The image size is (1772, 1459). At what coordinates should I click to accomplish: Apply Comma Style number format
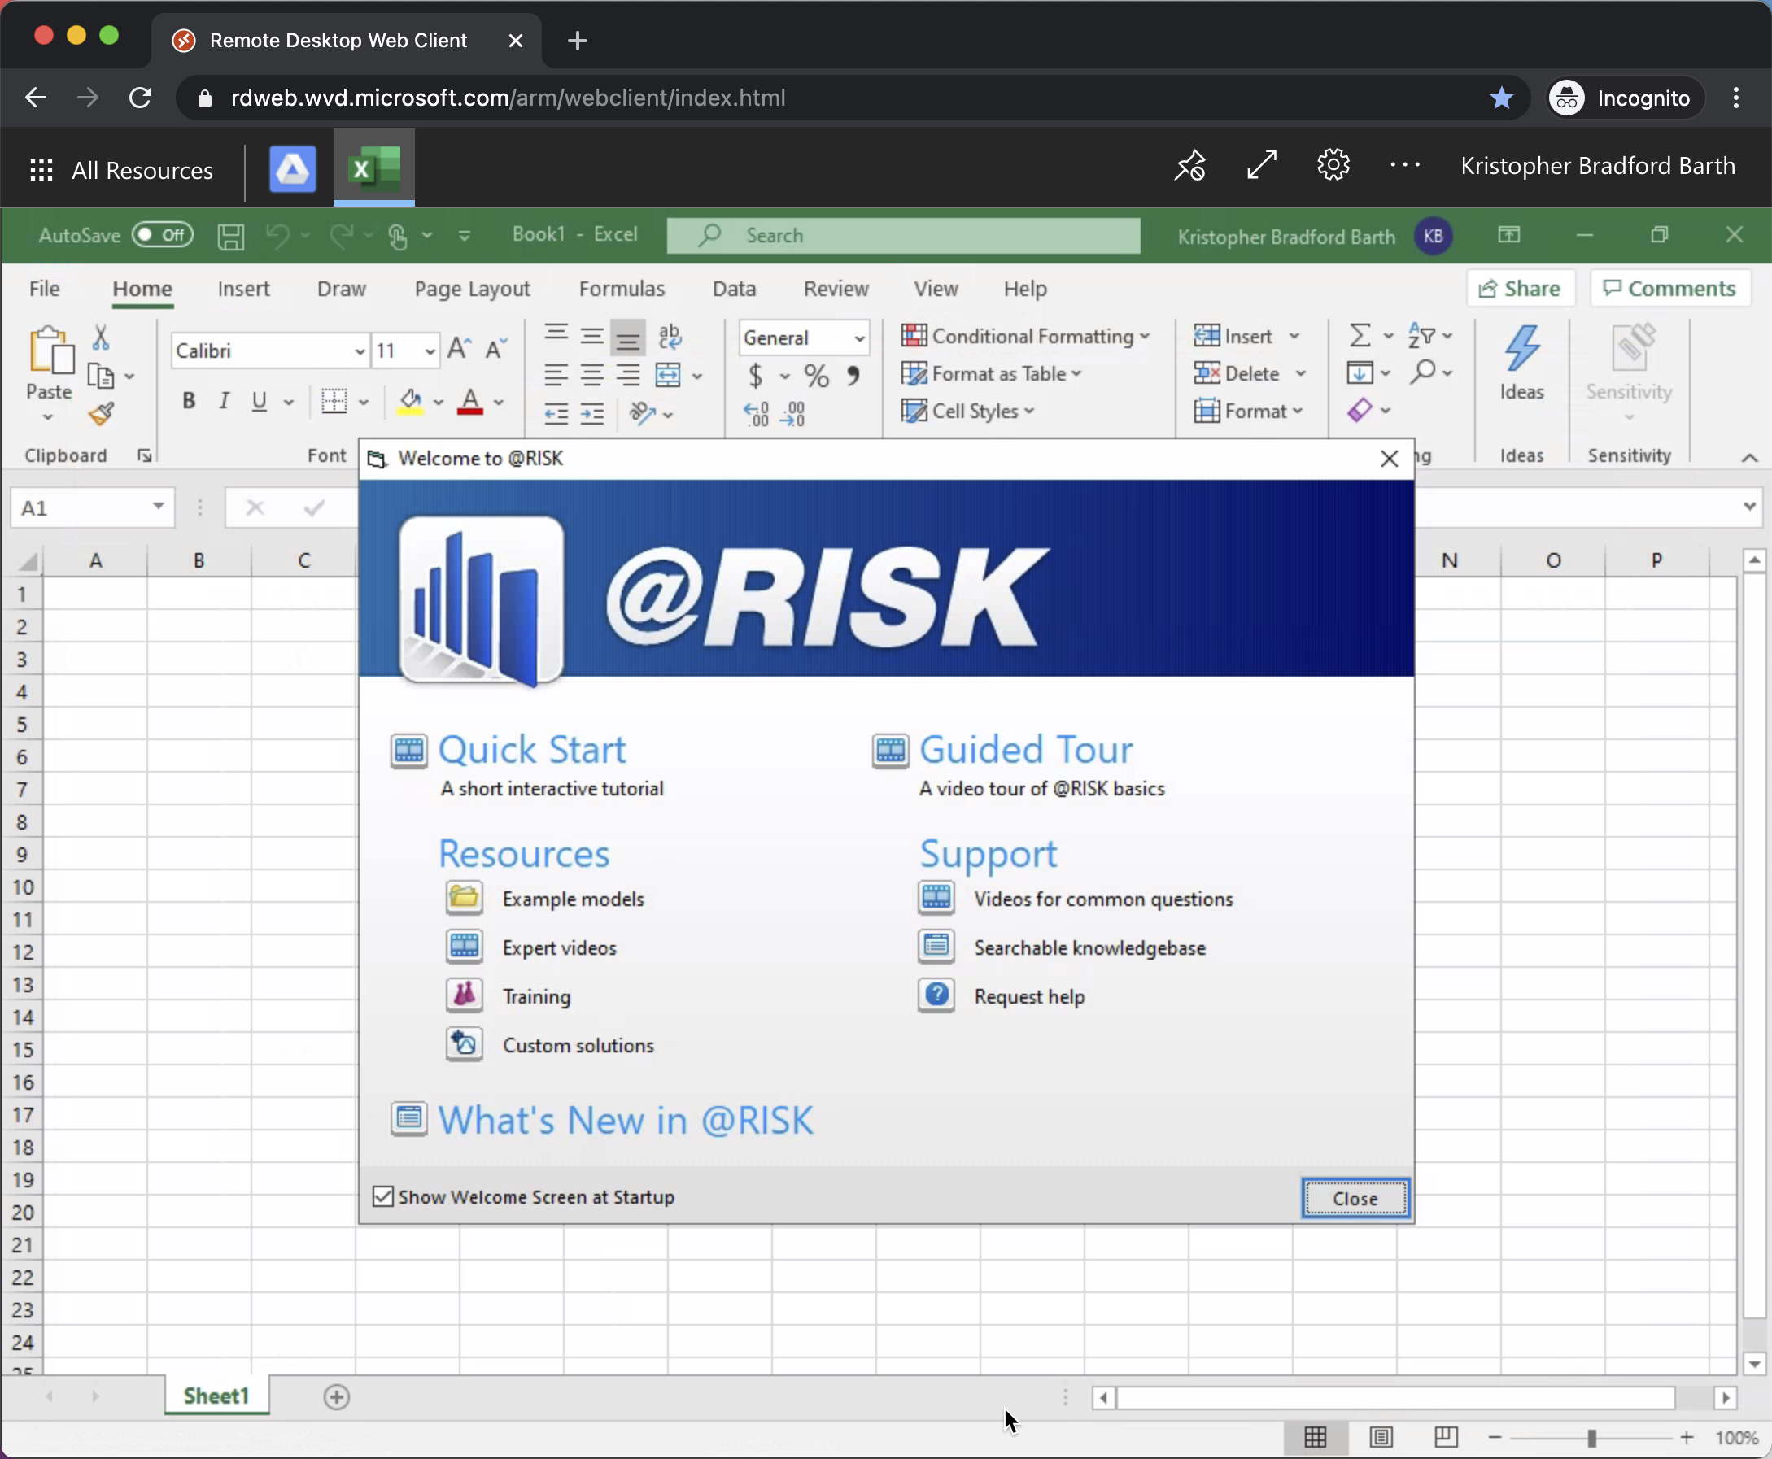tap(853, 375)
